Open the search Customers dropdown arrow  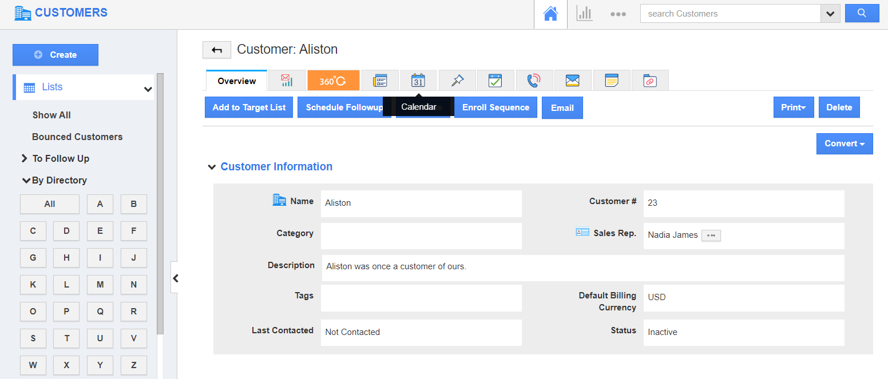pos(830,14)
